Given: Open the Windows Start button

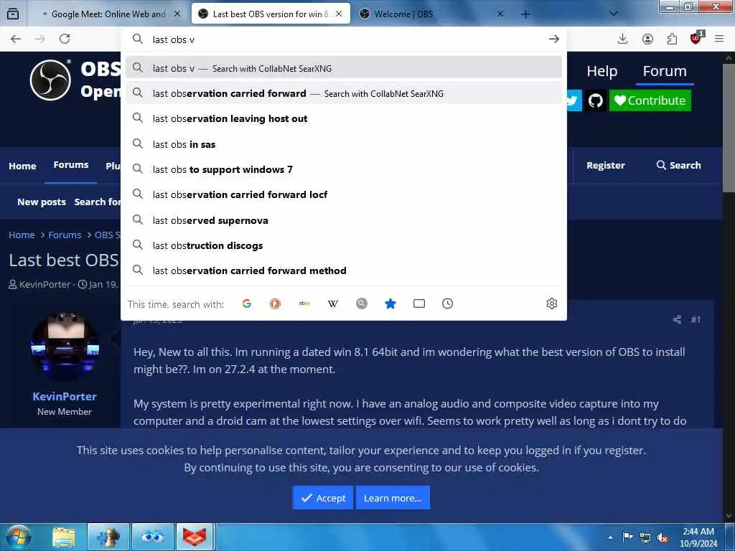Looking at the screenshot, I should click(18, 537).
